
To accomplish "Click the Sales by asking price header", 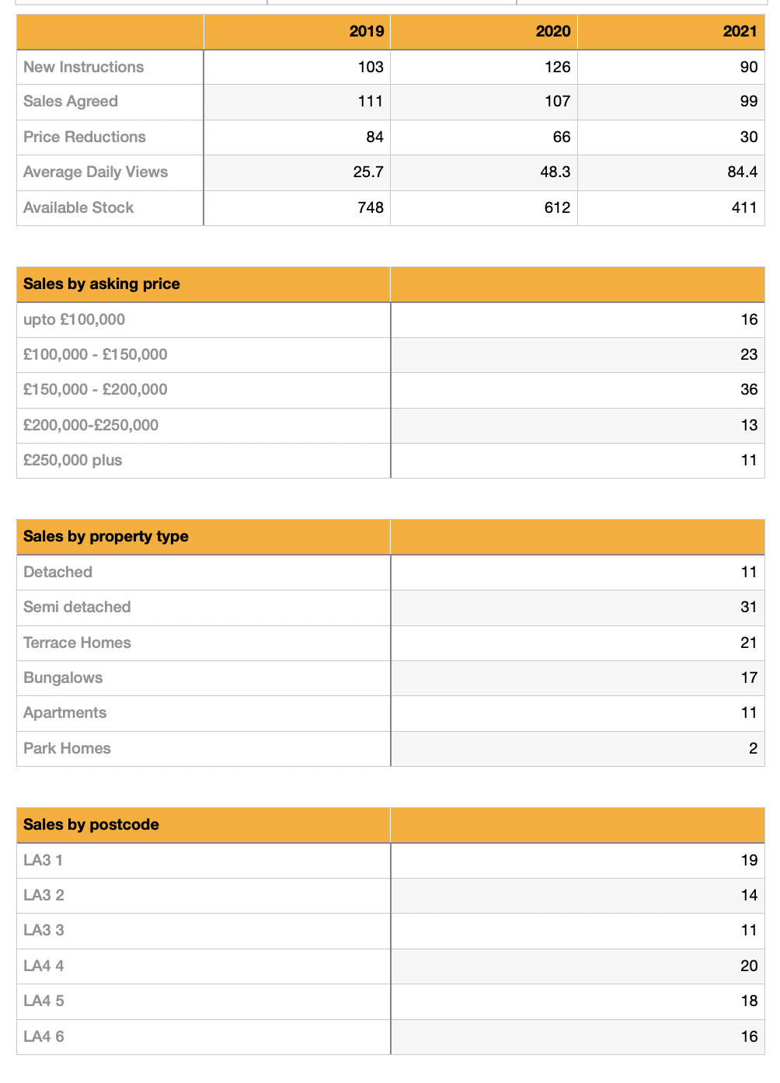I will coord(102,284).
